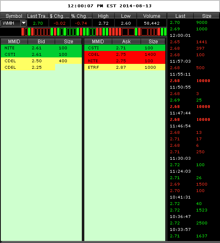Select the CDEL bid row at 2.25
This screenshot has width=220, height=243.
click(41, 67)
